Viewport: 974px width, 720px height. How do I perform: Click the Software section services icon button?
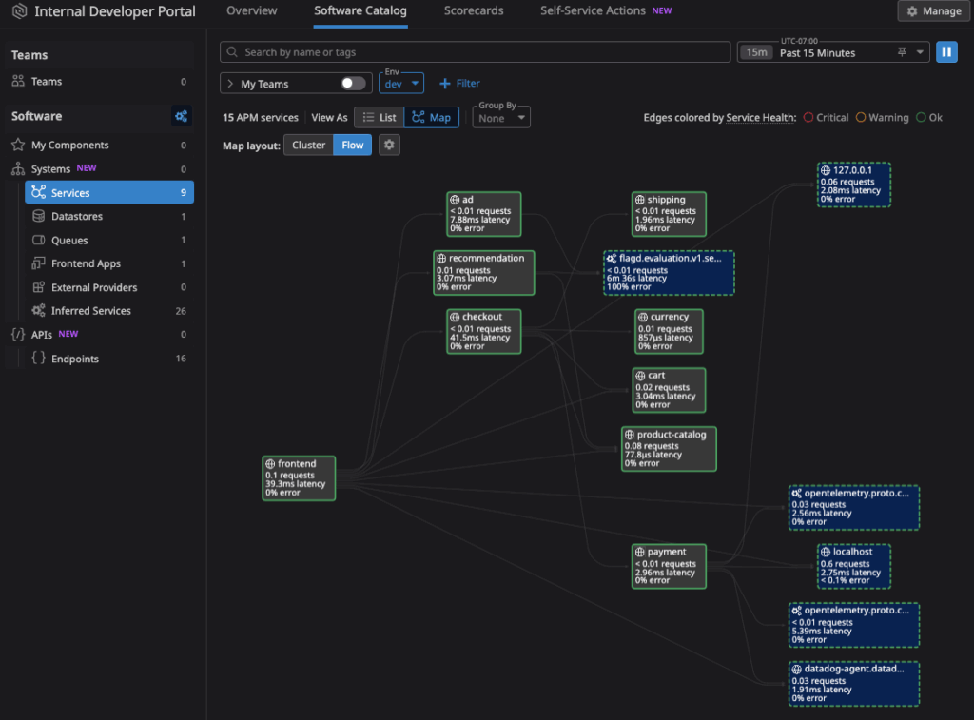point(181,116)
